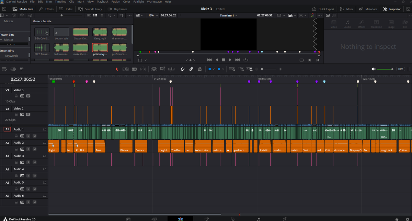Activate the Trim Edit Mode tool
Screen dimensions: 412x221
click(x=126, y=69)
